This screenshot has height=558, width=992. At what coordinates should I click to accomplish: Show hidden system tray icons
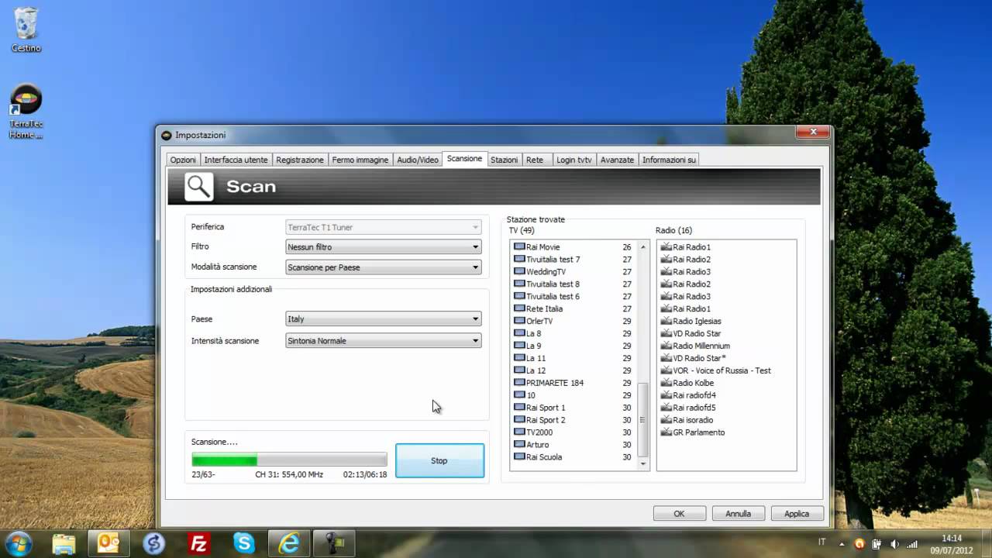tap(843, 544)
